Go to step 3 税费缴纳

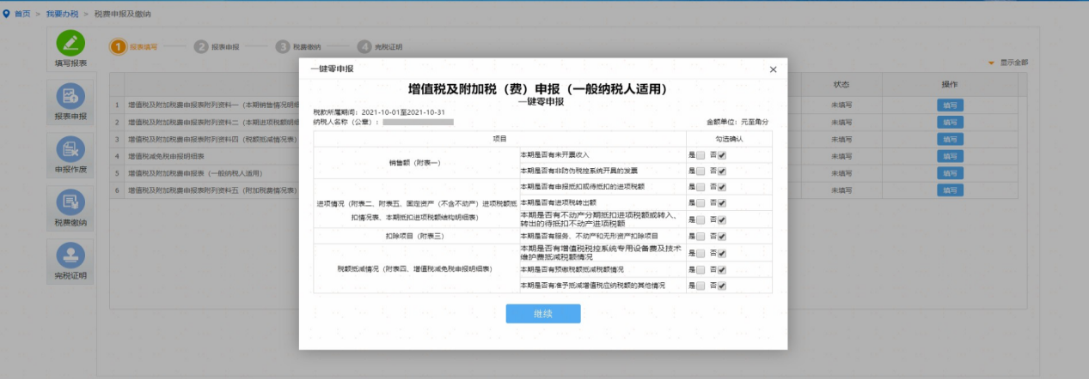pos(298,47)
